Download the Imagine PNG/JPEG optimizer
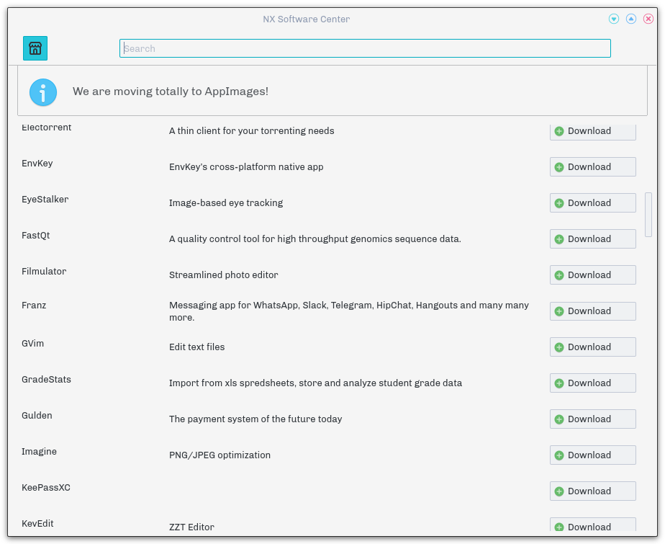Viewport: 665px width, 544px height. coord(592,455)
